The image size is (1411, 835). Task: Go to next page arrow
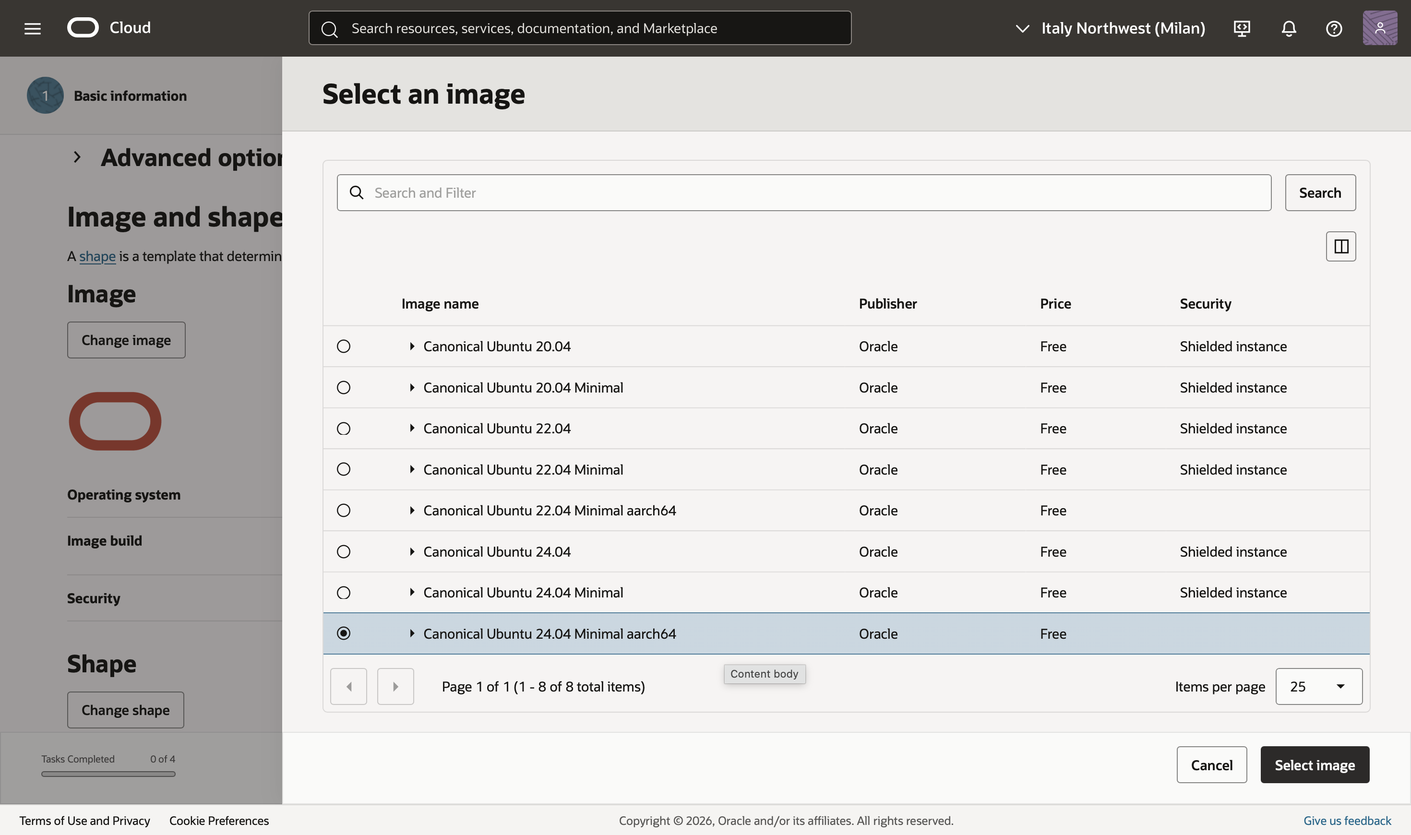point(395,686)
